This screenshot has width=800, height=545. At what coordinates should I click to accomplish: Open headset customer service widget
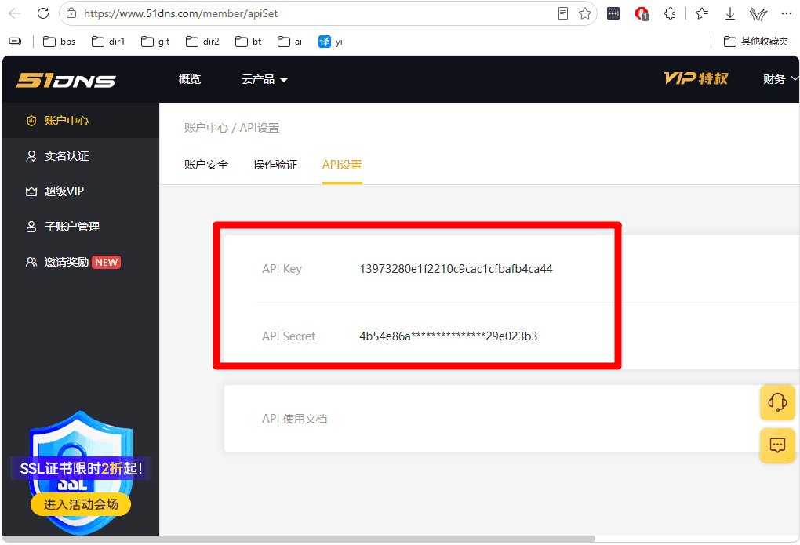click(777, 402)
